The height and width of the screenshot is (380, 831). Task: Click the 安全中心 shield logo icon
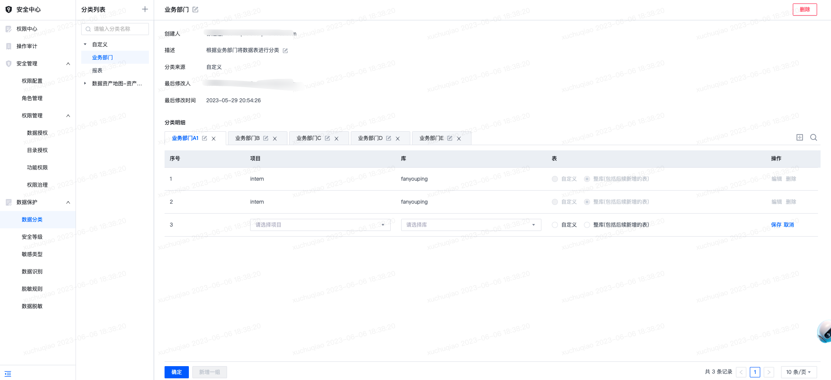[8, 10]
